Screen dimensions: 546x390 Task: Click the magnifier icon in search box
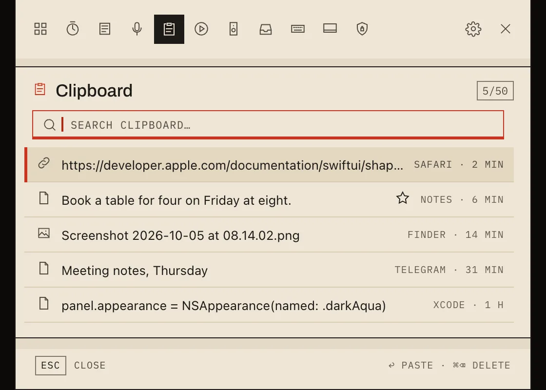(49, 125)
